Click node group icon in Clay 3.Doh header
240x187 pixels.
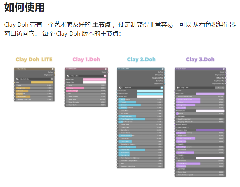pos(223,69)
